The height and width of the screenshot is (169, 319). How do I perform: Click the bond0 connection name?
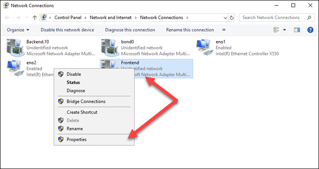pyautogui.click(x=128, y=42)
